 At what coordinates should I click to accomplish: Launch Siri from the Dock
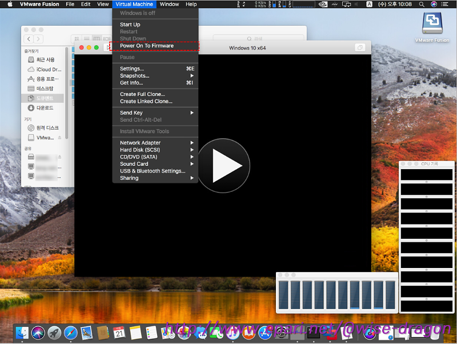38,333
